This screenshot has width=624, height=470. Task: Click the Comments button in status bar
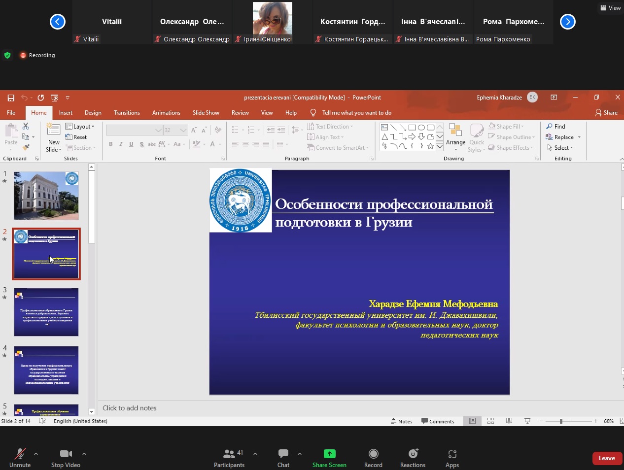click(438, 421)
